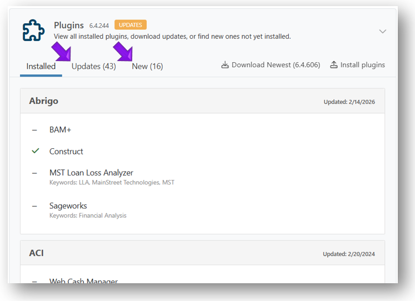Click the Download Newest tray icon
Screen dimensions: 415x301
point(225,65)
